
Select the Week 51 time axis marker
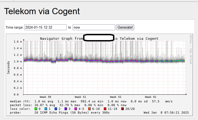pyautogui.click(x=80, y=97)
